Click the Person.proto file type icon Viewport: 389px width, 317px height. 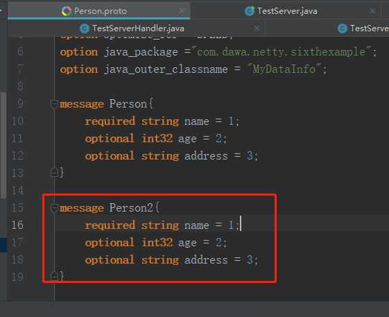coord(67,11)
